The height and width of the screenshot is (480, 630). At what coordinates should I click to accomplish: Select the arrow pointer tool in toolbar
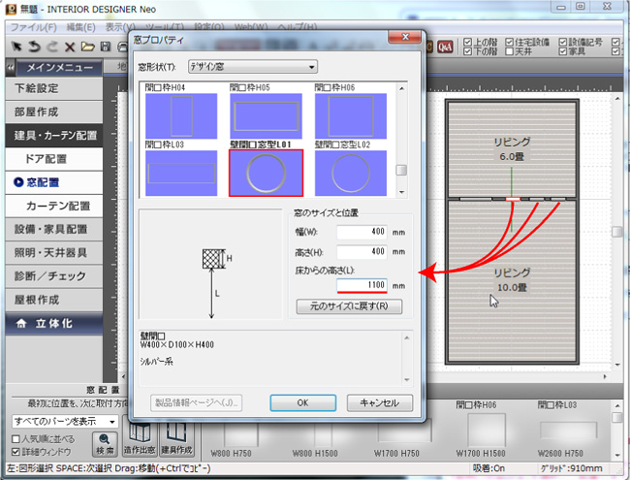tap(16, 47)
